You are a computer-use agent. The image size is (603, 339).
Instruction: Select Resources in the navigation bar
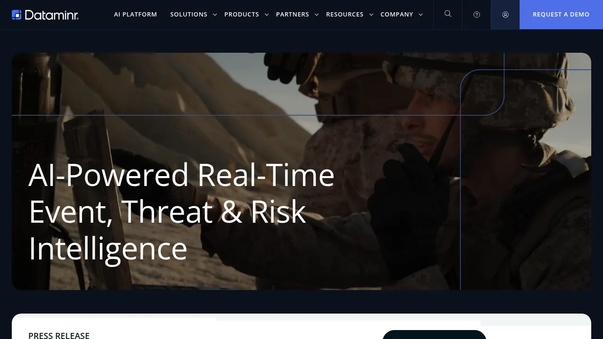tap(345, 15)
